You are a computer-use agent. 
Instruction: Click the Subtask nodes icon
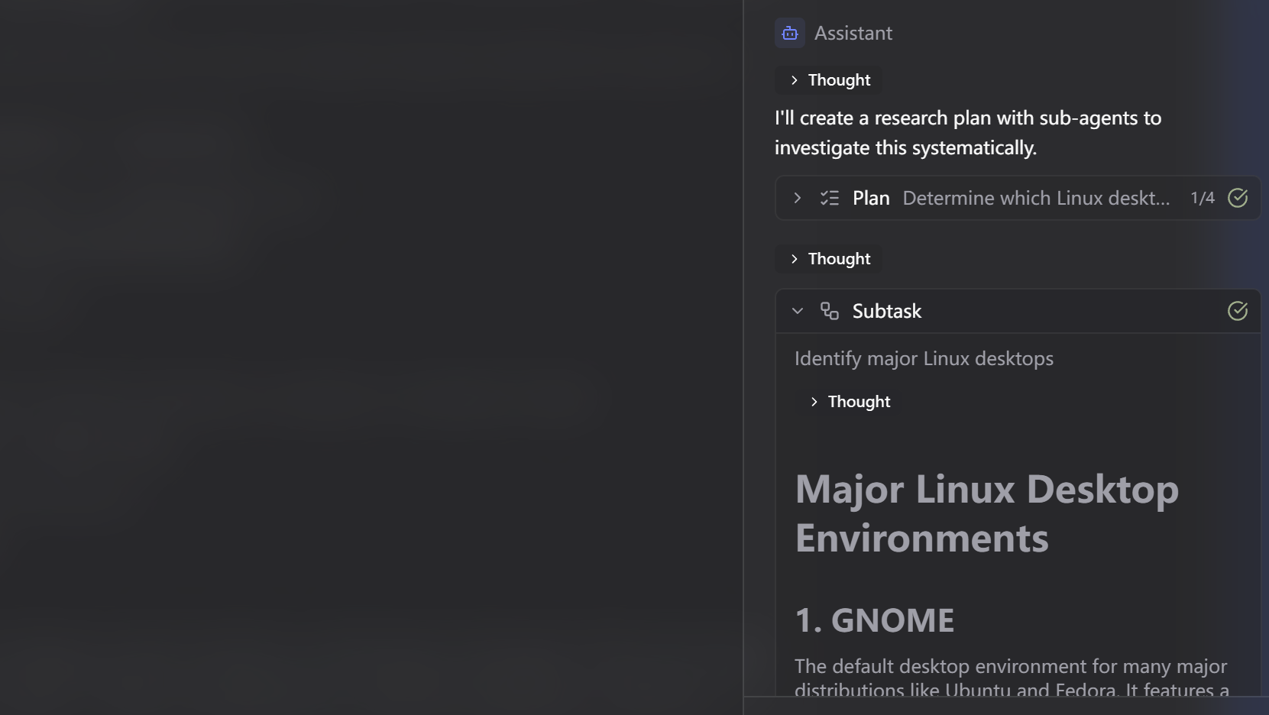[829, 311]
